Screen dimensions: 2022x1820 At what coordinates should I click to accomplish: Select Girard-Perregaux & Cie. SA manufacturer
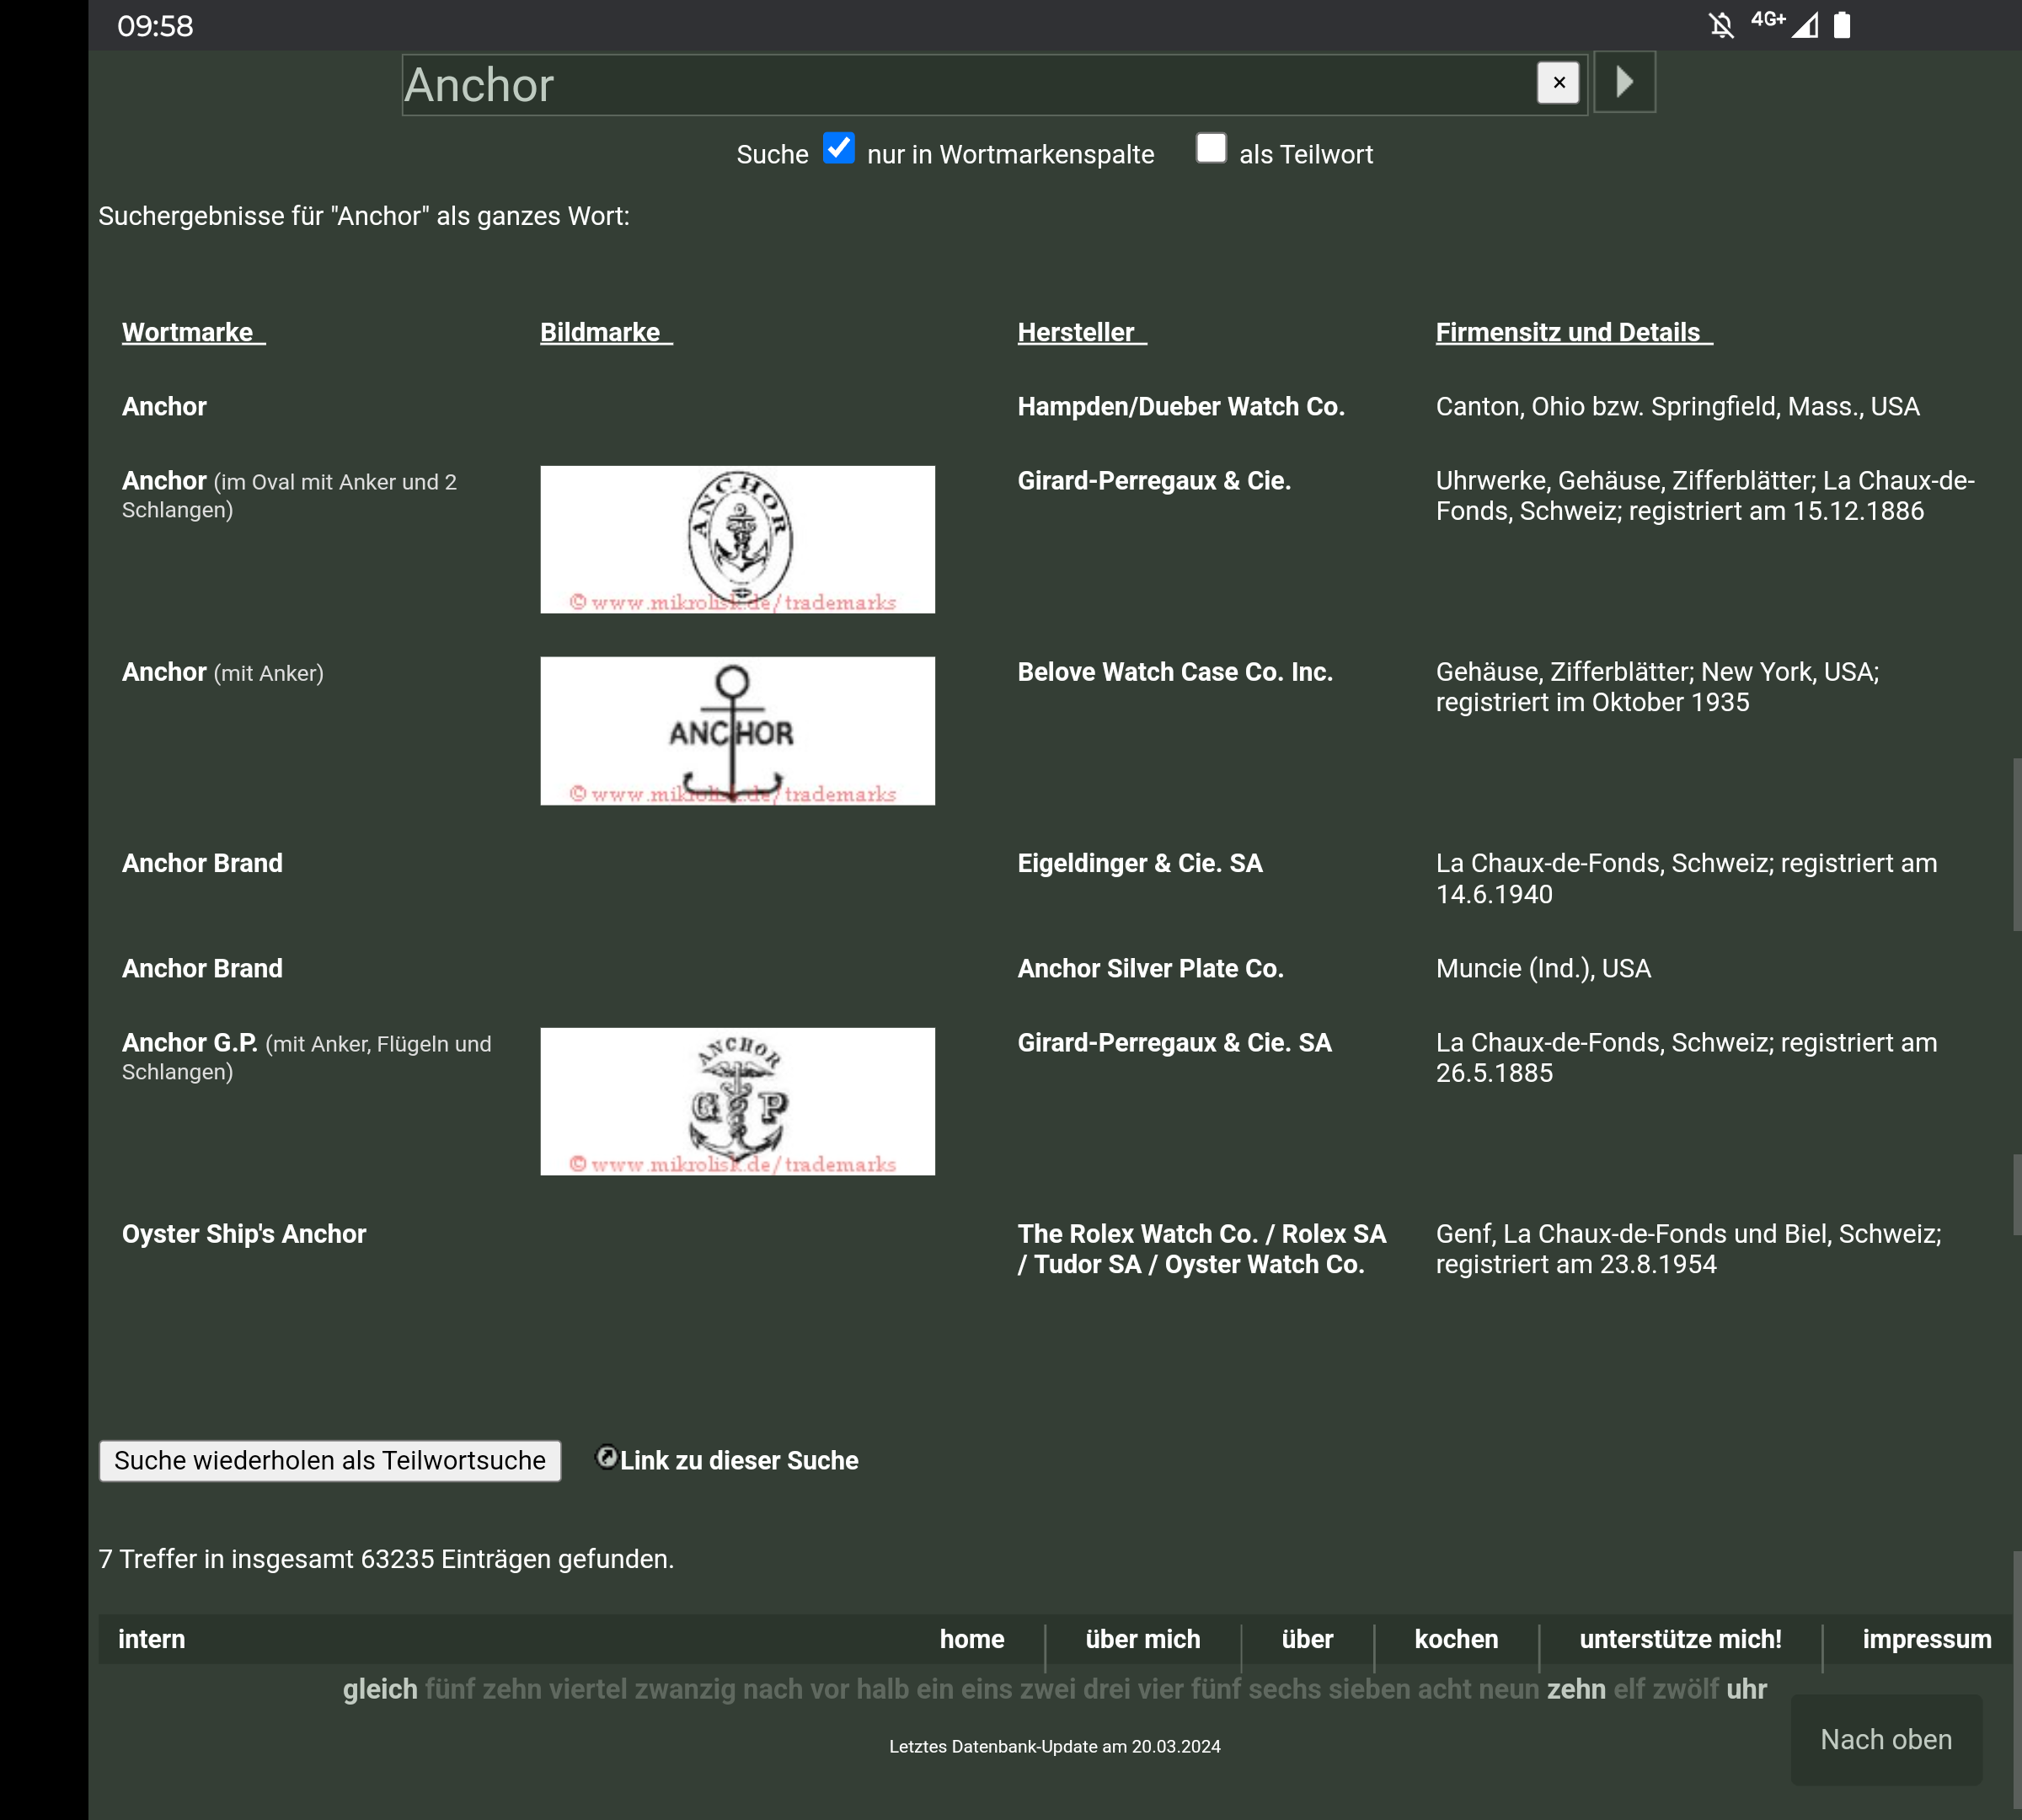1174,1042
